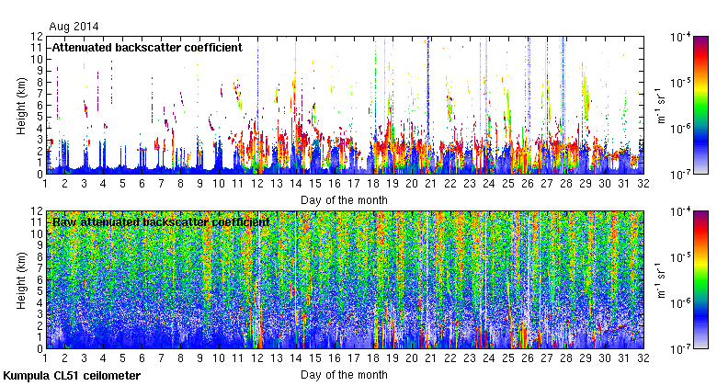Select day 1 on the upper plot's x-axis
Screen dimensions: 717x386
click(45, 185)
